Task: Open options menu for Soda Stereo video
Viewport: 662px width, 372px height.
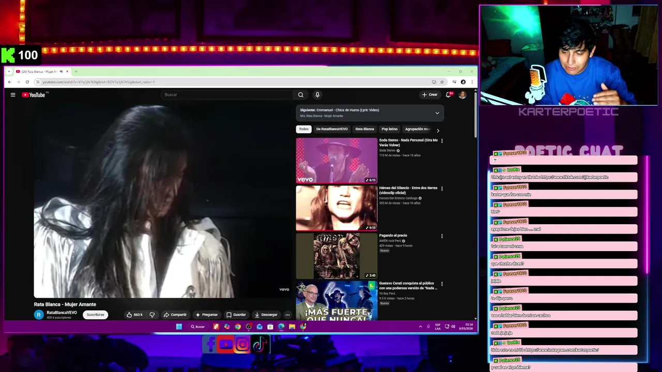Action: click(x=442, y=141)
